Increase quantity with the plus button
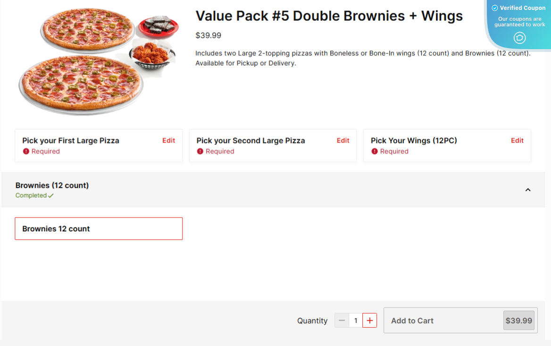 [x=369, y=321]
